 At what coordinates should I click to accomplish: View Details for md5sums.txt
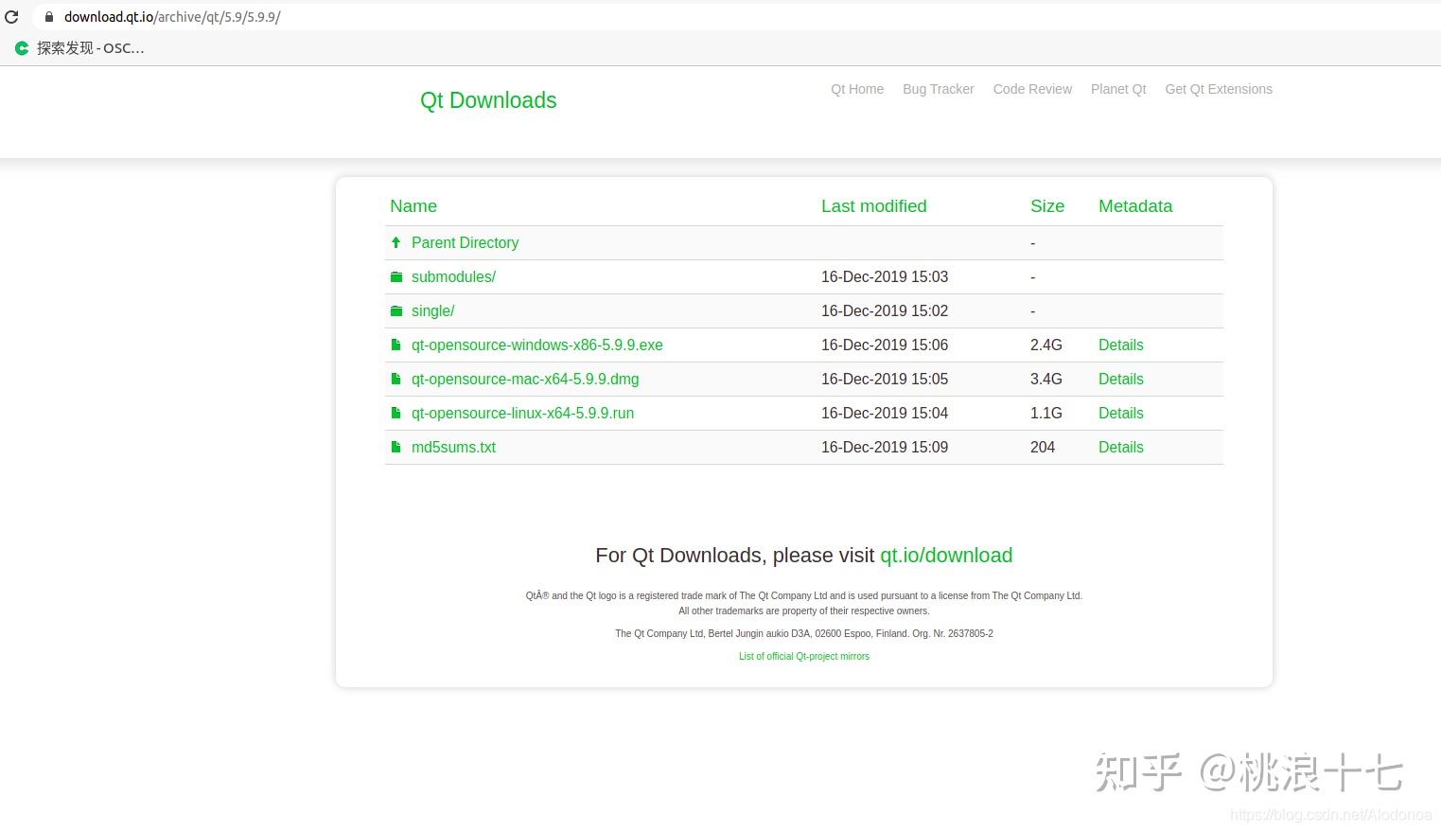[x=1121, y=447]
